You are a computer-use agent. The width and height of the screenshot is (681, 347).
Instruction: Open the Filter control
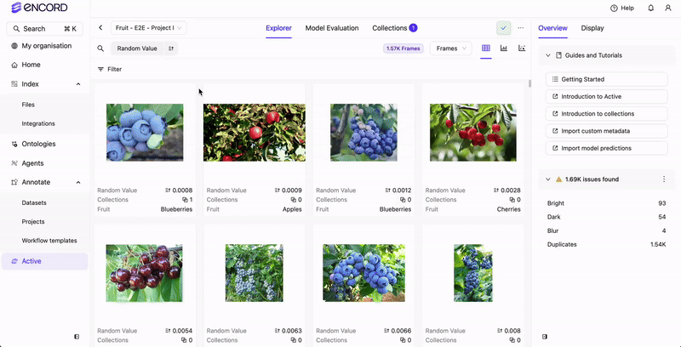point(110,70)
